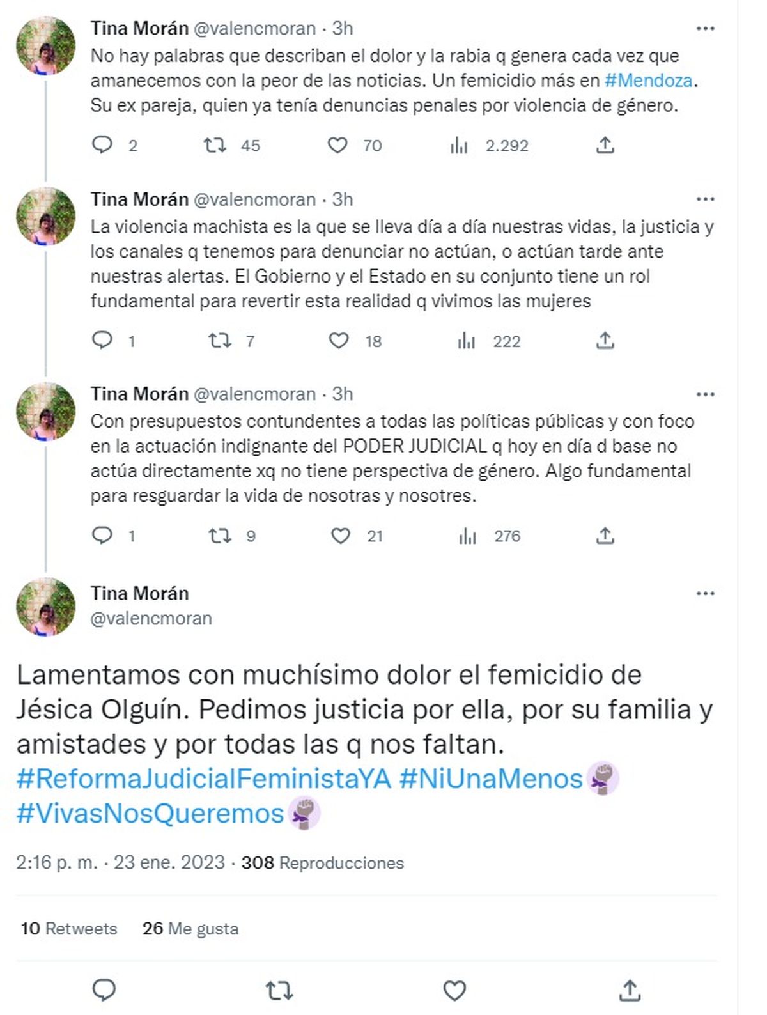Reply to the third tweet about PODER JUDICIAL

pos(102,536)
